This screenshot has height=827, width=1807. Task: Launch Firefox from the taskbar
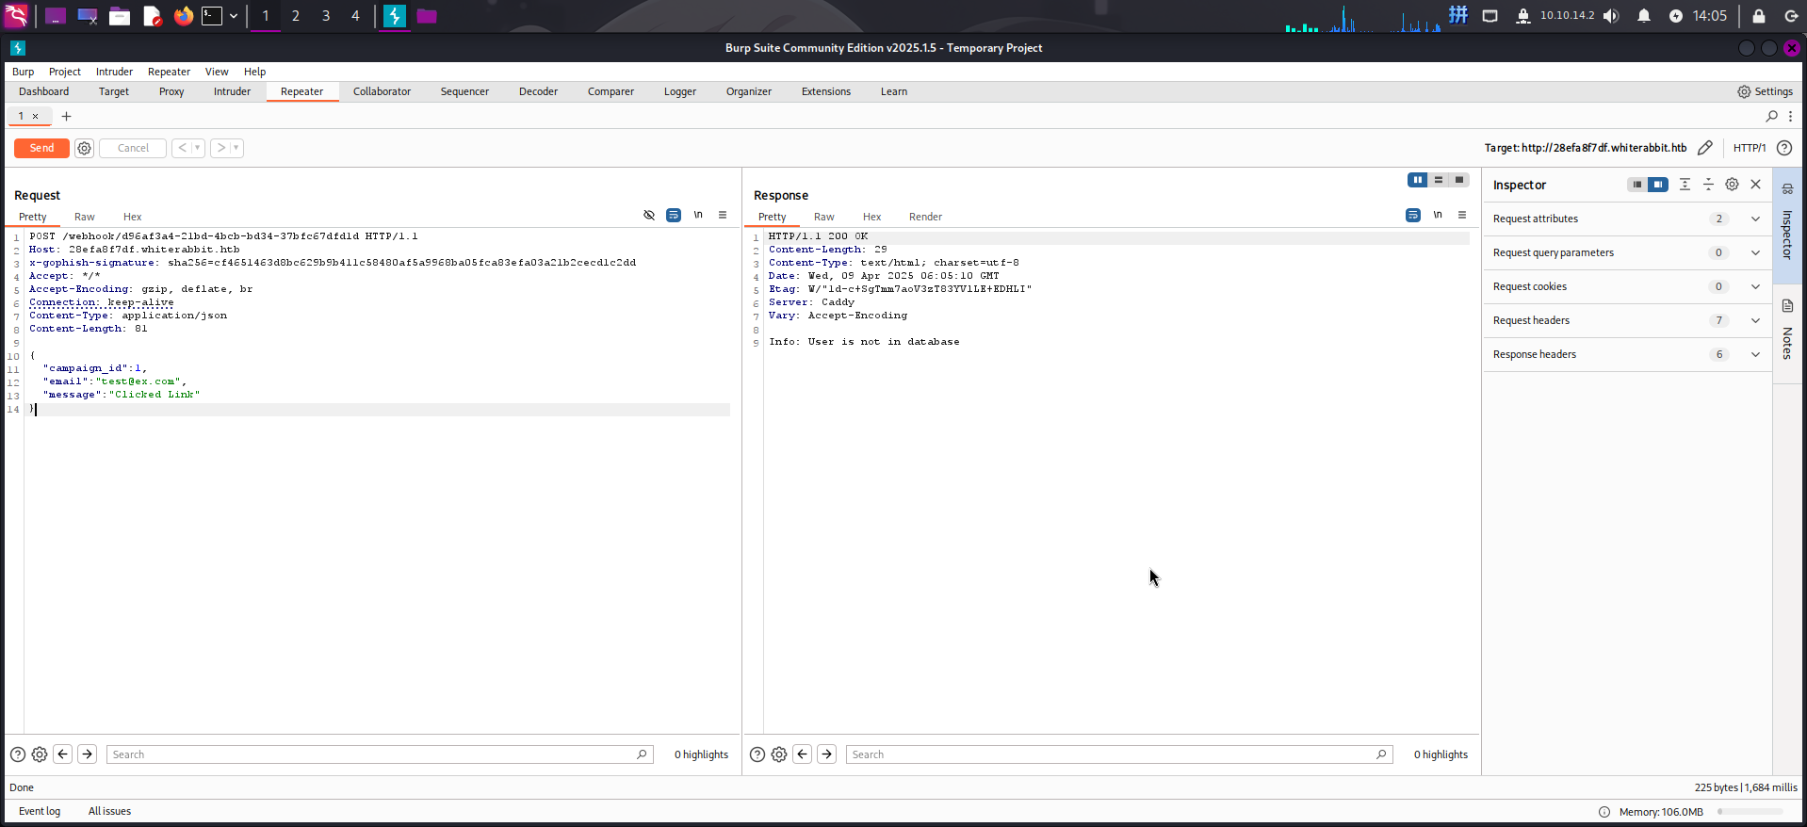point(184,16)
